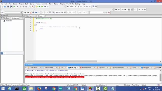This screenshot has width=162, height=91.
Task: Click the red wrench options icon
Action: click(x=109, y=12)
